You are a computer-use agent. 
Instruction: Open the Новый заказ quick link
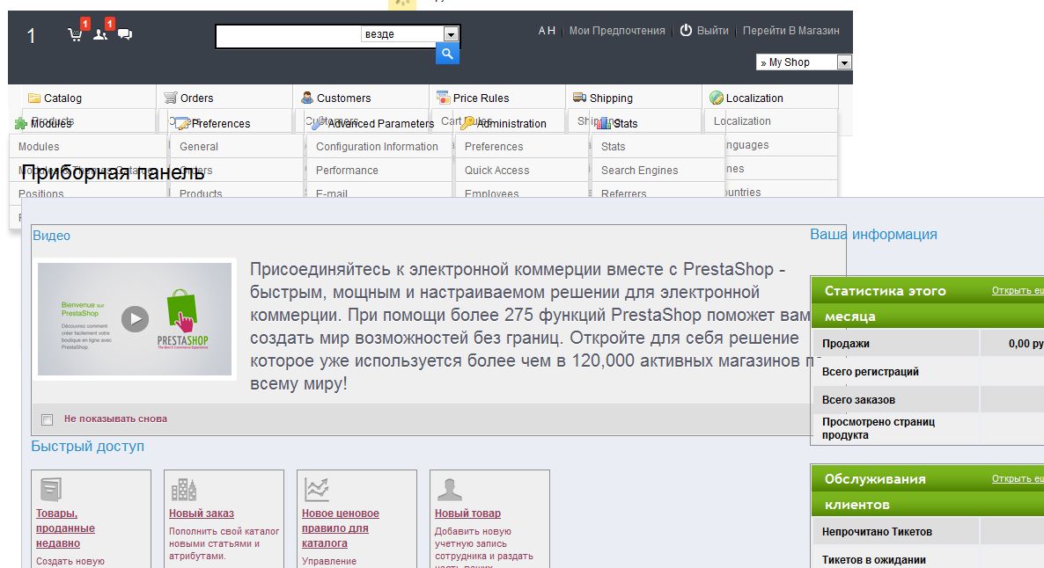[x=201, y=513]
